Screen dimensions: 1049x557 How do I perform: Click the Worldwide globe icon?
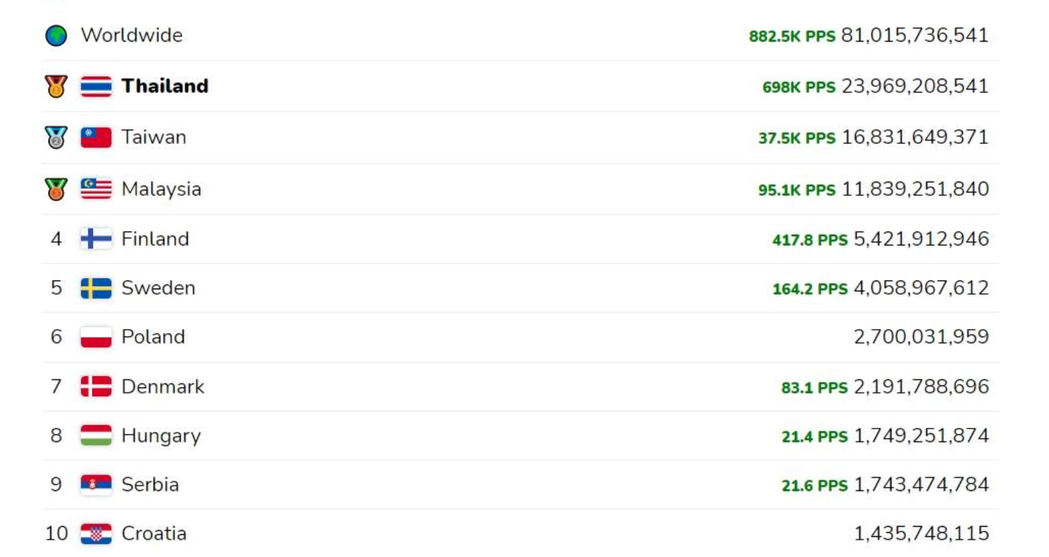pyautogui.click(x=56, y=36)
